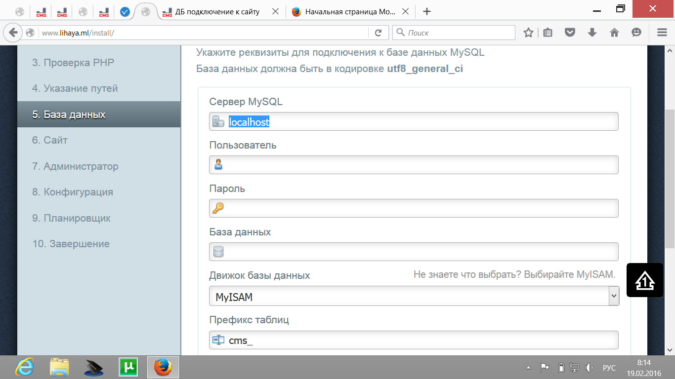
Task: Click 'Не знаете что выбрать? Выбирайте MyISAM.' hint
Action: pyautogui.click(x=514, y=274)
